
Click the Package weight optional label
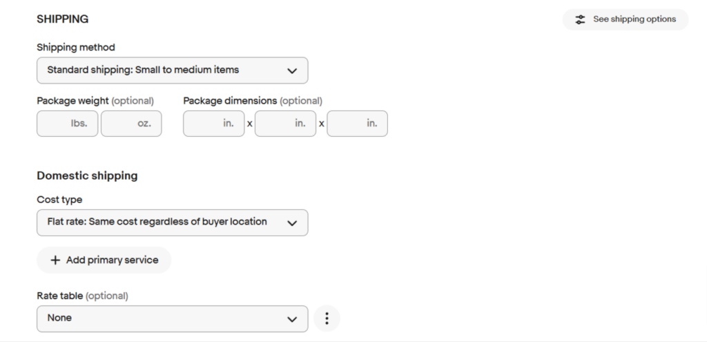click(x=95, y=101)
